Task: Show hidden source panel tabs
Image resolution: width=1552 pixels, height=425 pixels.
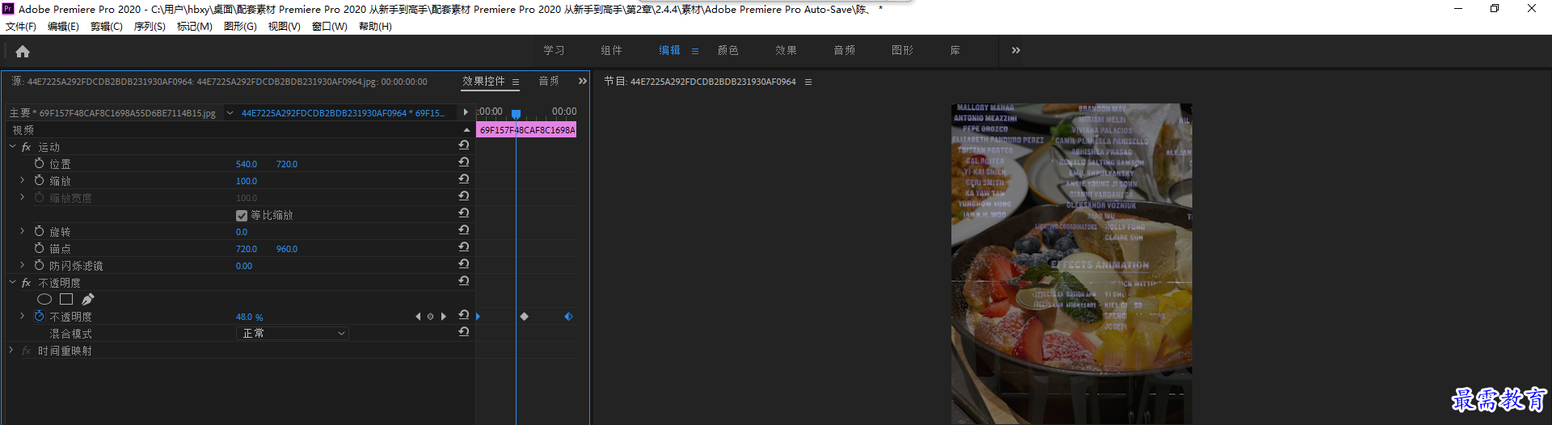Action: (583, 81)
